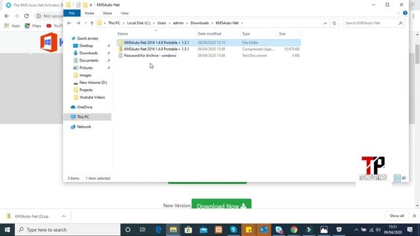Viewport: 420px width, 236px height.
Task: Click 'Local Disk (C:)' breadcrumb
Action: (x=138, y=23)
